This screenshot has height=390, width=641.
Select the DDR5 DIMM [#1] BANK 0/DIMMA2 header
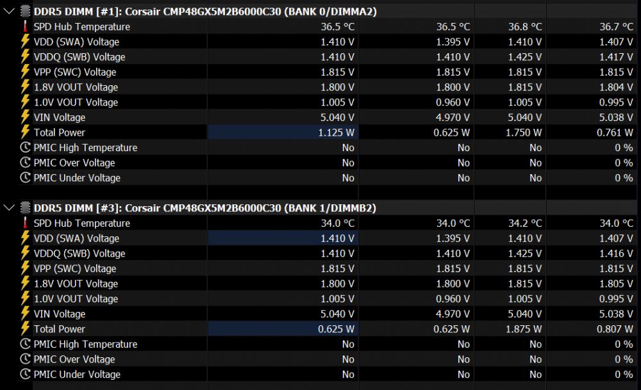(205, 12)
